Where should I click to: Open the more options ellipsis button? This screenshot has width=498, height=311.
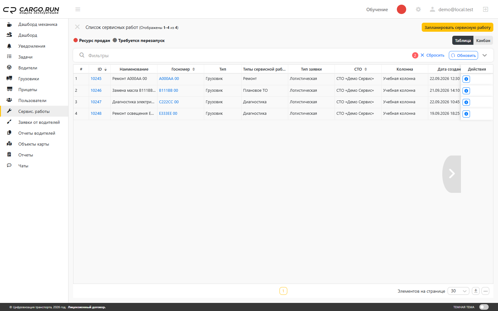(x=486, y=291)
